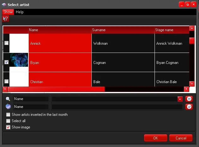Expand the search value dropdown arrow

(180, 99)
